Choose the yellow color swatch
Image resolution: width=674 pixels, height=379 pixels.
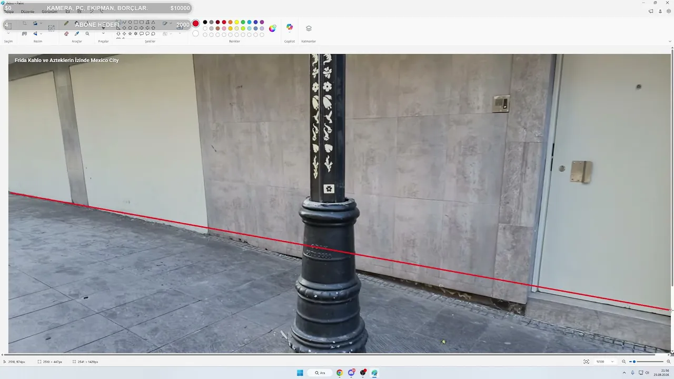pyautogui.click(x=237, y=22)
